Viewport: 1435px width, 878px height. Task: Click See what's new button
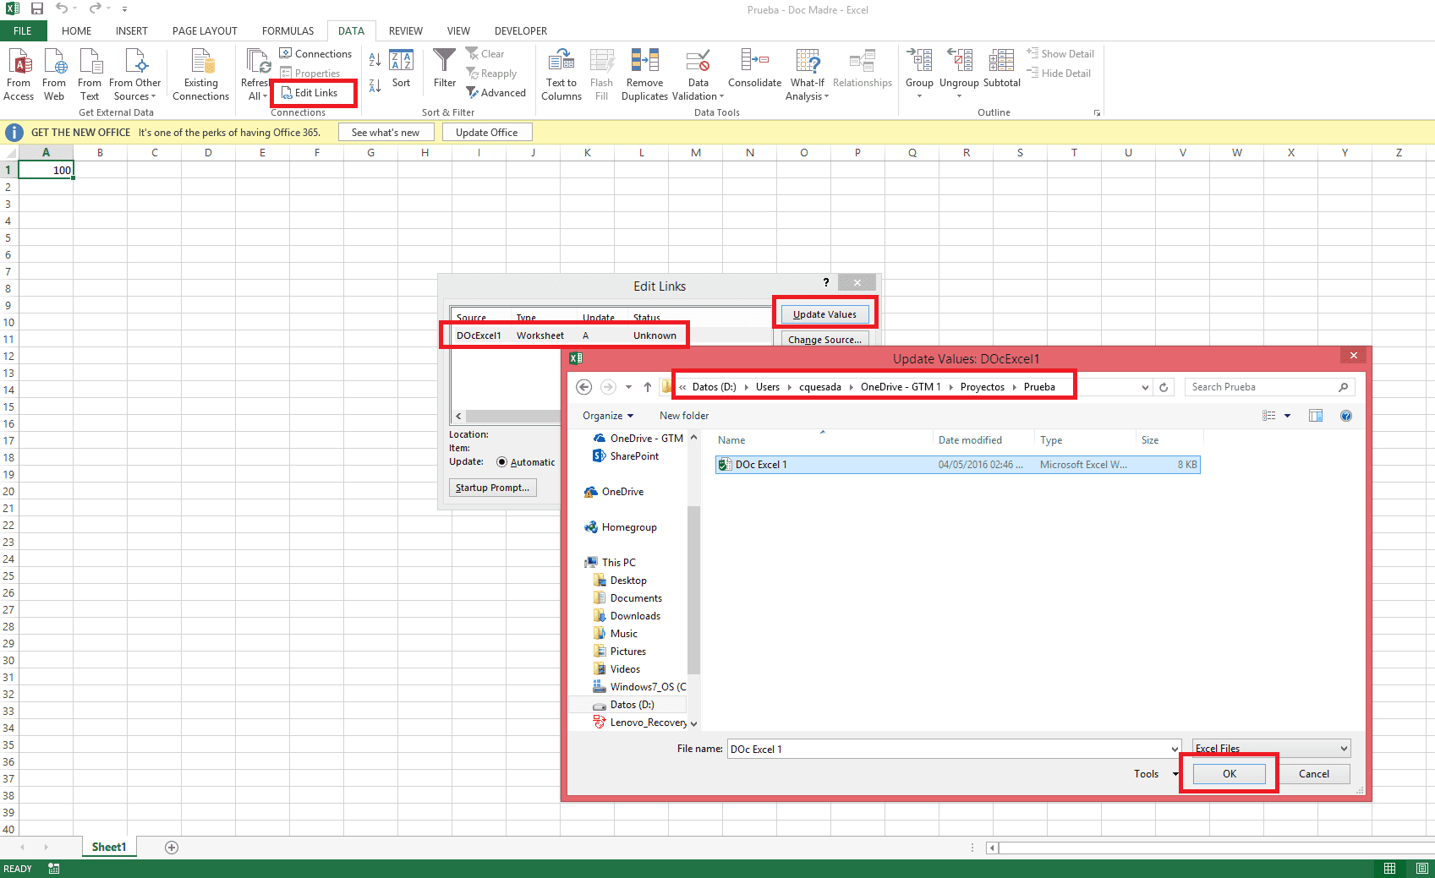386,133
